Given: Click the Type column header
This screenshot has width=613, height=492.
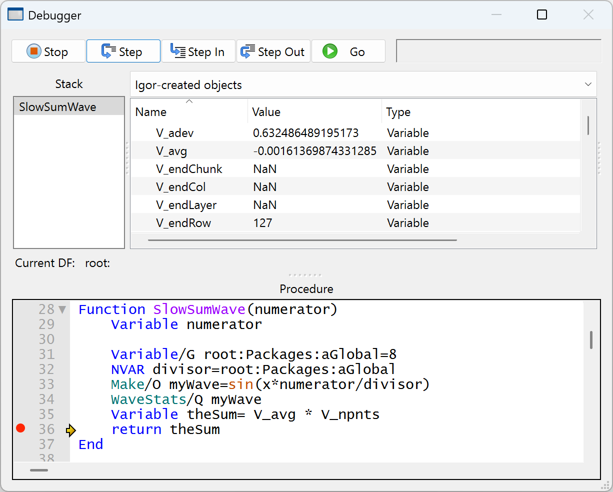Looking at the screenshot, I should pos(398,112).
